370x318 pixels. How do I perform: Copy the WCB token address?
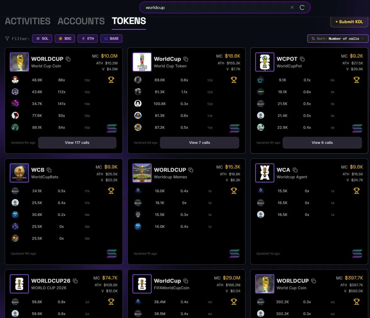tap(49, 170)
